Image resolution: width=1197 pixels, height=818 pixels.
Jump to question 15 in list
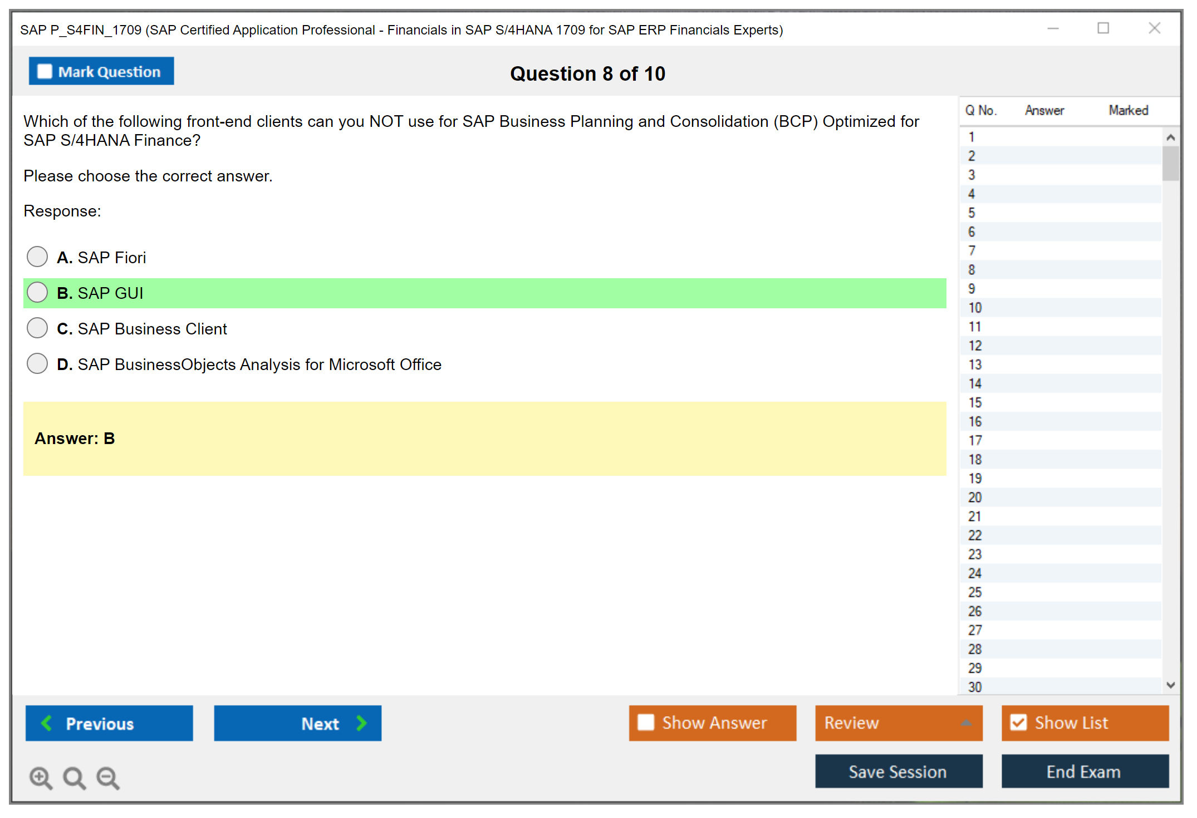(975, 402)
